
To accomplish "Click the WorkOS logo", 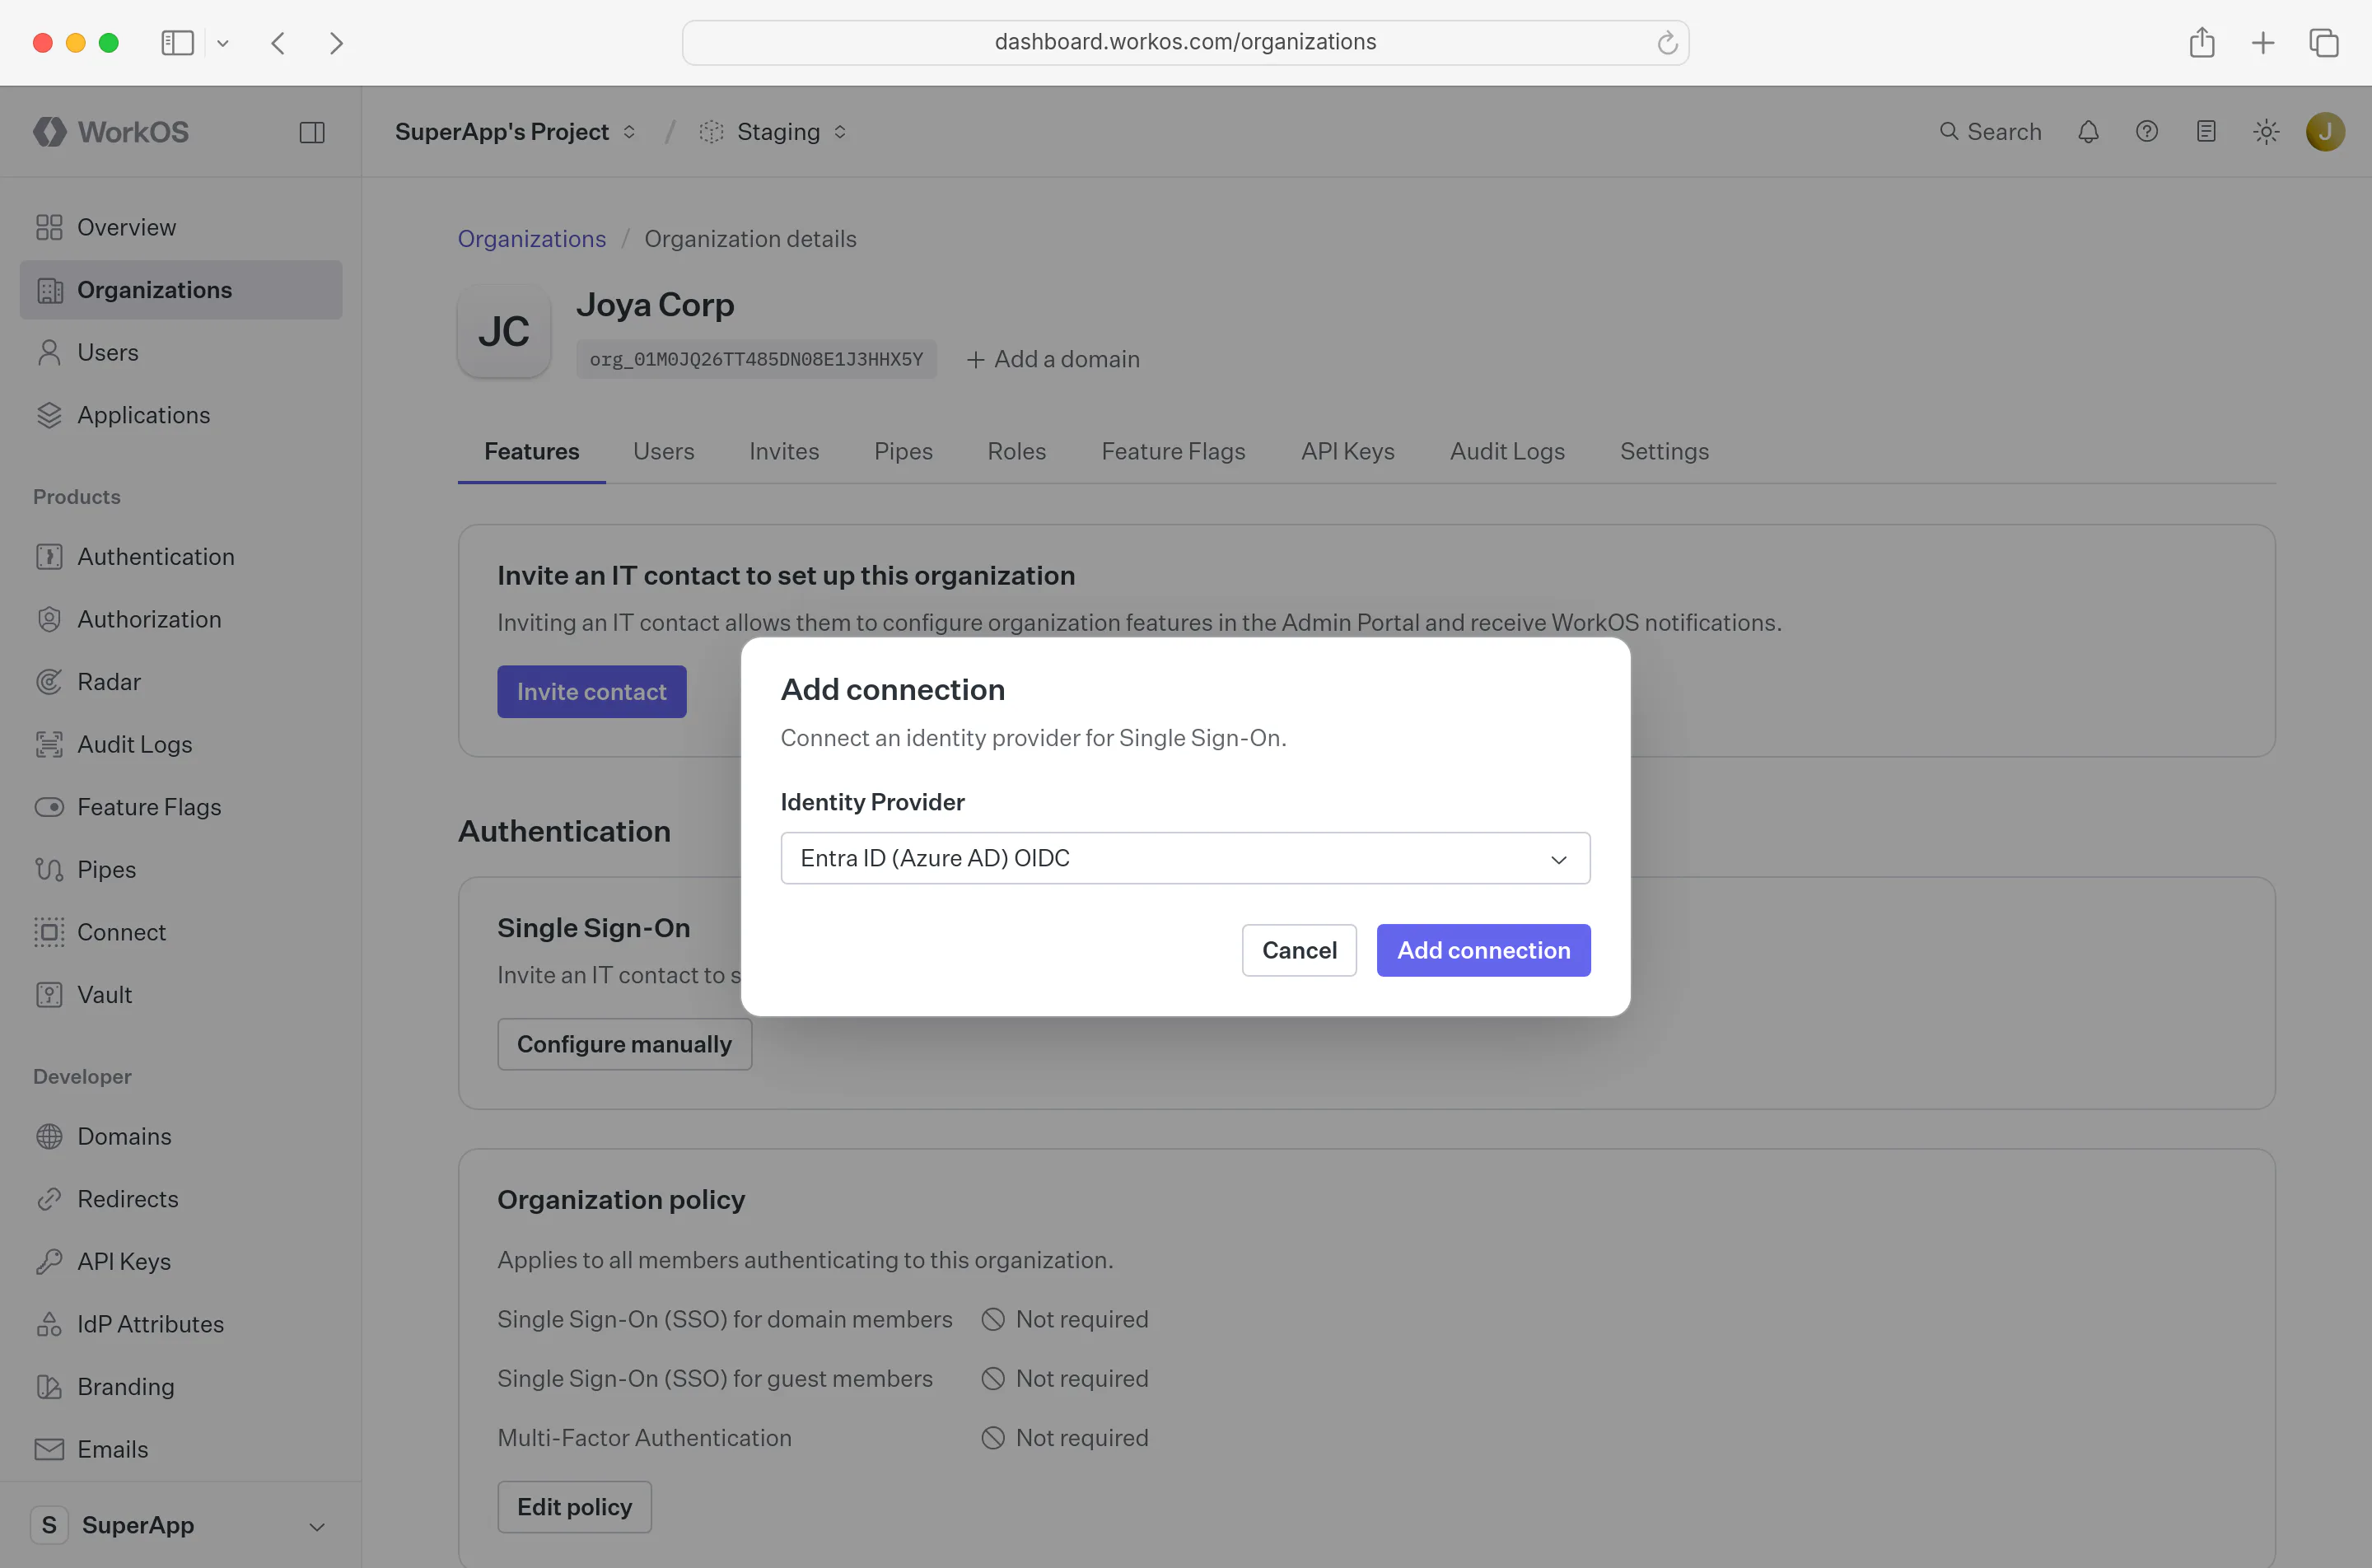I will [111, 132].
